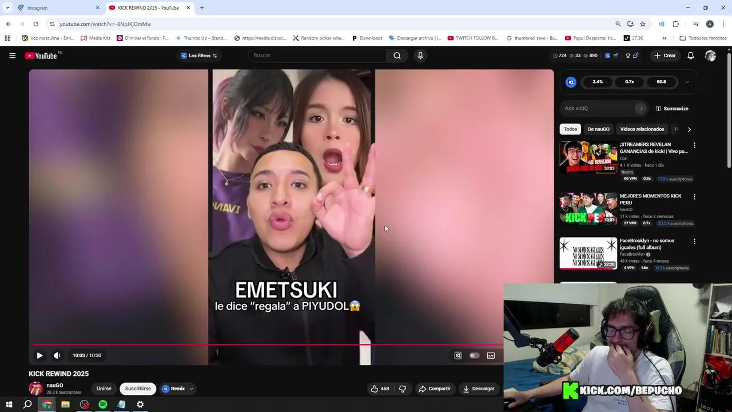Viewport: 732px width, 412px height.
Task: Open options for MEJORES MOMENTOS KICK PERU video
Action: [x=694, y=197]
